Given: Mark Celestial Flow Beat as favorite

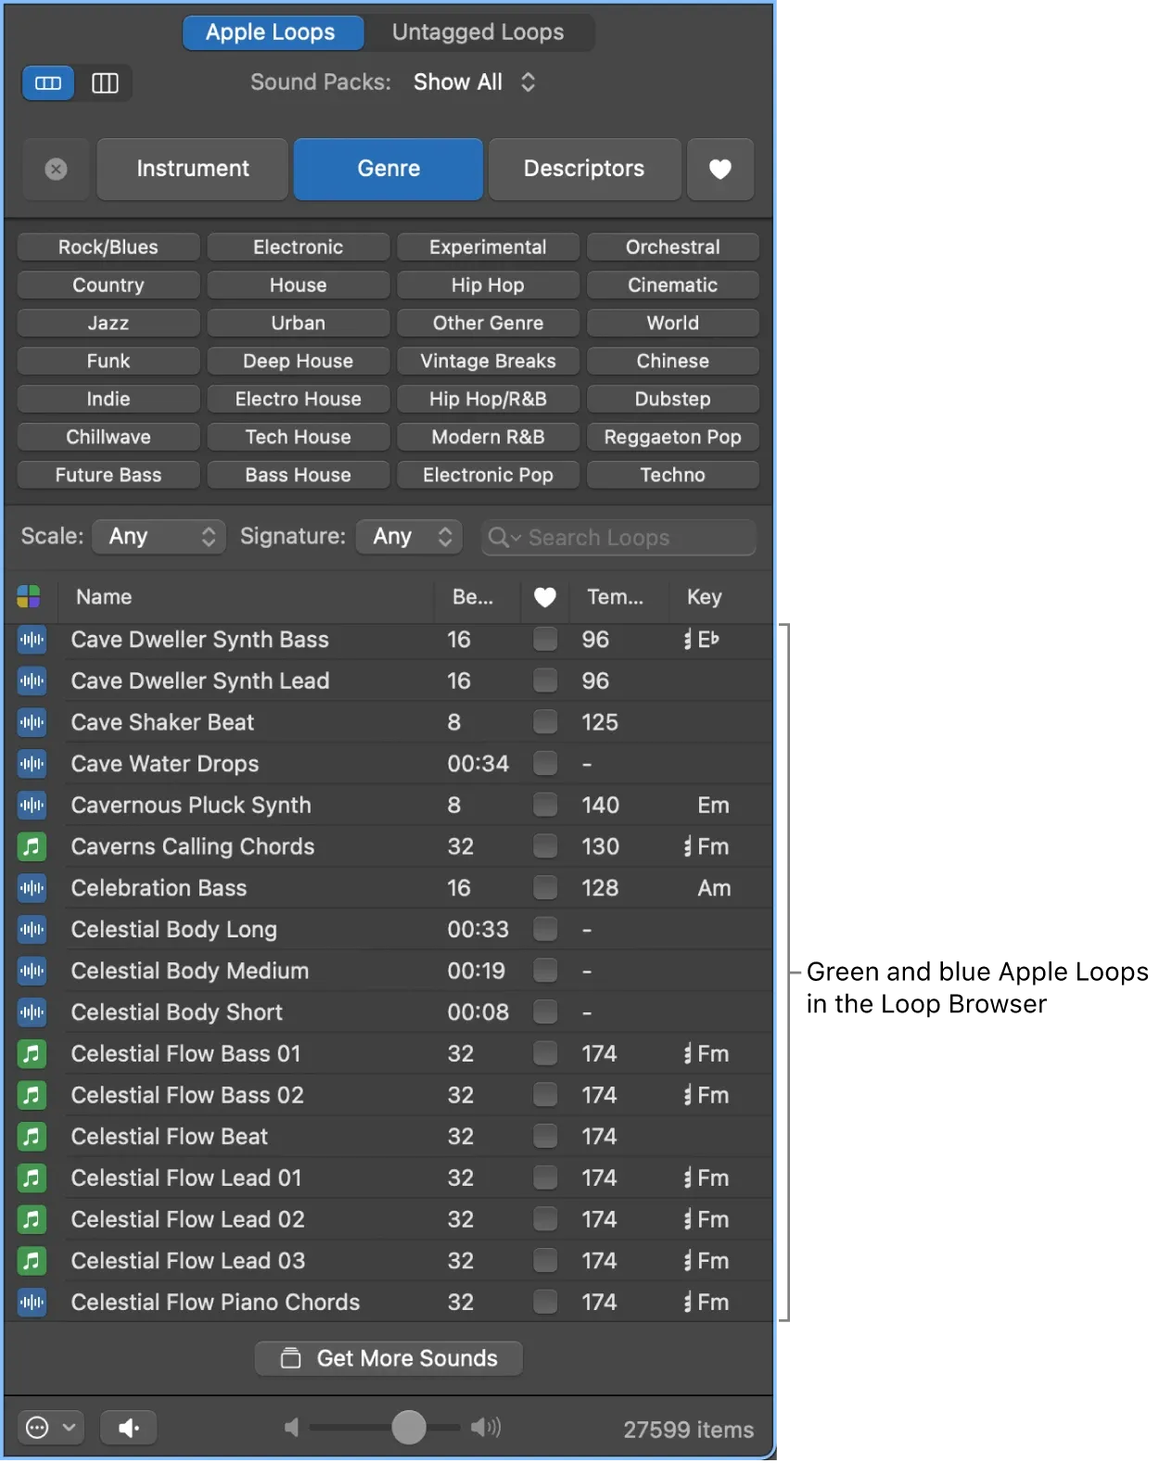Looking at the screenshot, I should click(x=545, y=1137).
